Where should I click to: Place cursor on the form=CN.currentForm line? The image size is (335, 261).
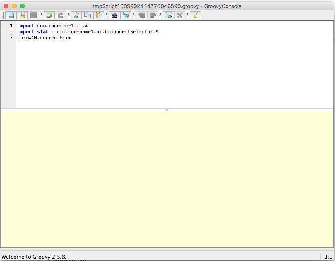point(44,38)
